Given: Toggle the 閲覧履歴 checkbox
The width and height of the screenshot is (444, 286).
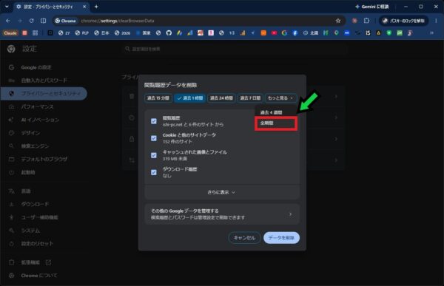Looking at the screenshot, I should tap(154, 121).
